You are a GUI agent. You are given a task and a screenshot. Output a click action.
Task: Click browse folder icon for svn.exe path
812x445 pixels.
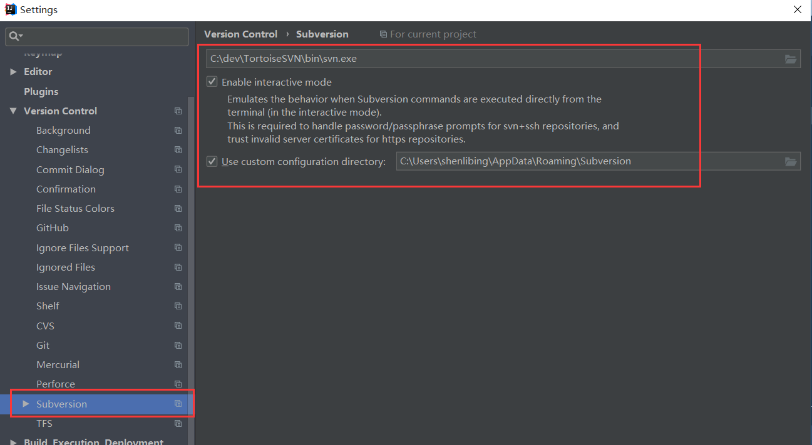pos(791,59)
